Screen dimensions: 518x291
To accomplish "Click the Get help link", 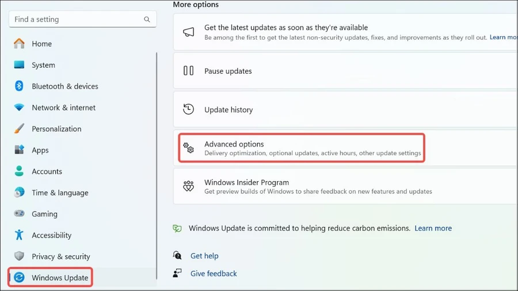I will 204,256.
